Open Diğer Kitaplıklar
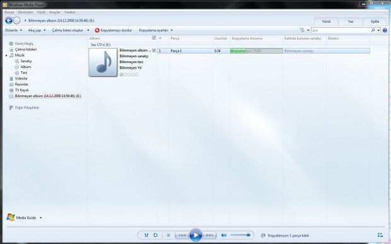The width and height of the screenshot is (391, 244). click(24, 108)
